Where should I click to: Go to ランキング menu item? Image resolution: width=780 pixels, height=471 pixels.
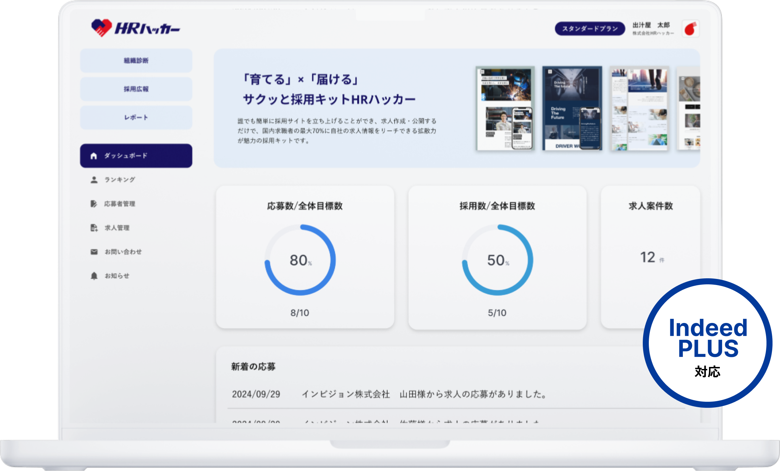[120, 180]
